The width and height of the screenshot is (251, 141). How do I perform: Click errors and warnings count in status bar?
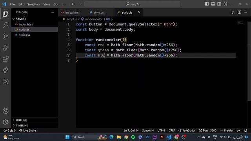point(9,130)
